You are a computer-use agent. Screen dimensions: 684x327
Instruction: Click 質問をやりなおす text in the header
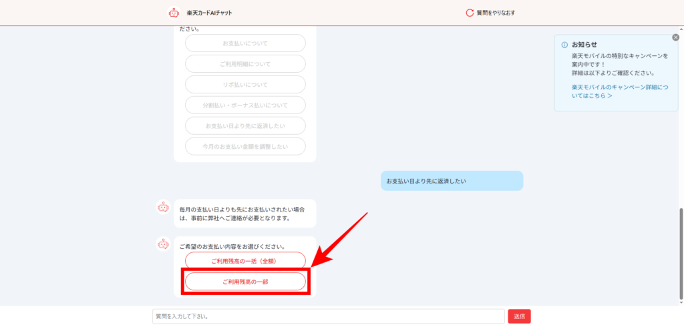pyautogui.click(x=496, y=13)
